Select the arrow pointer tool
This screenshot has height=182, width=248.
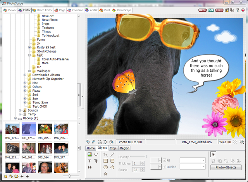pyautogui.click(x=213, y=155)
